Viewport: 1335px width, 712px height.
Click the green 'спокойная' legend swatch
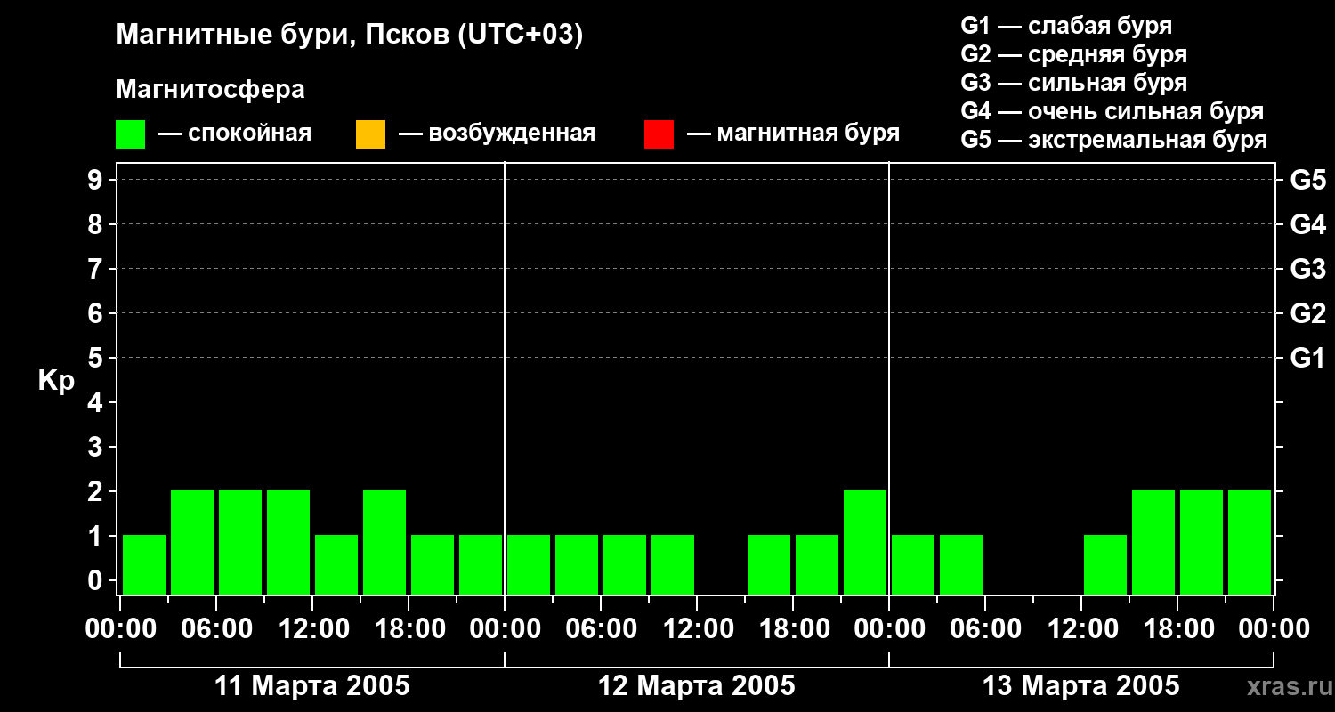click(130, 134)
